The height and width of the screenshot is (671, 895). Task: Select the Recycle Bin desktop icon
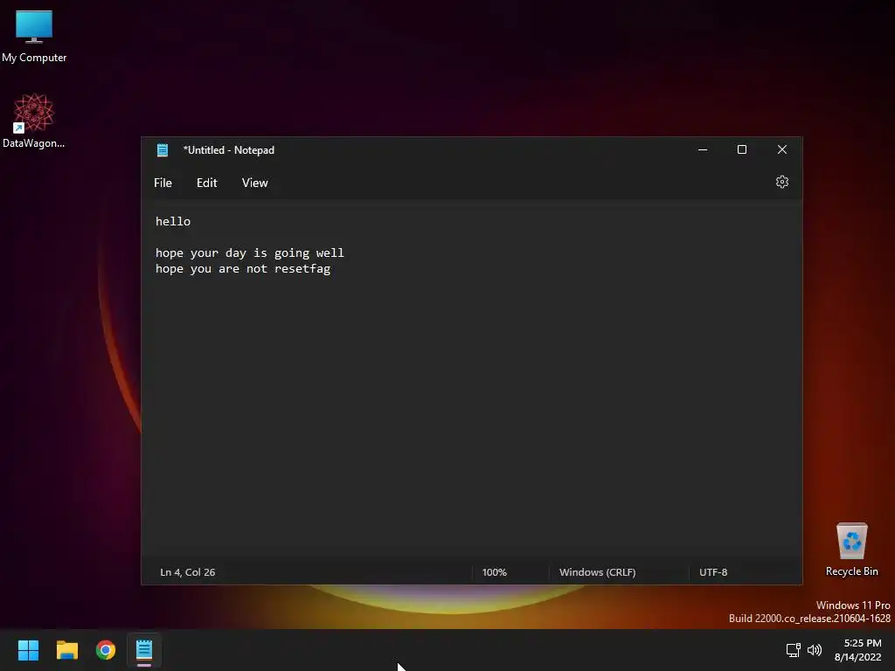(x=851, y=550)
